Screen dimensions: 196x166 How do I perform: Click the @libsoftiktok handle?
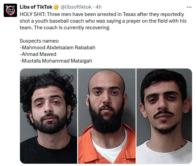tap(76, 7)
